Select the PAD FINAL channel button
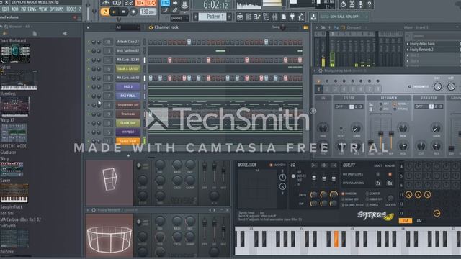461x259 pixels. (x=128, y=96)
